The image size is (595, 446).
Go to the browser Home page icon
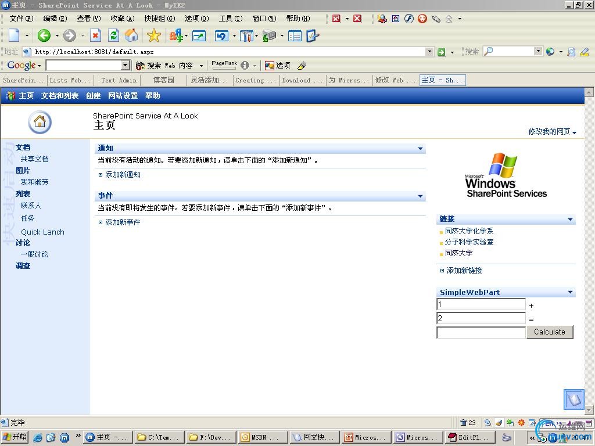click(131, 35)
